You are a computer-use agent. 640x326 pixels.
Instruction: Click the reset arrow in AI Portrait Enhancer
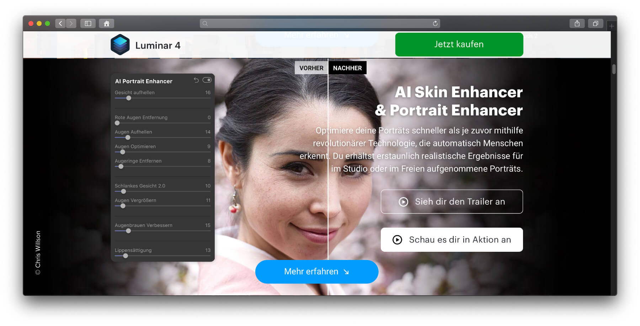tap(196, 80)
